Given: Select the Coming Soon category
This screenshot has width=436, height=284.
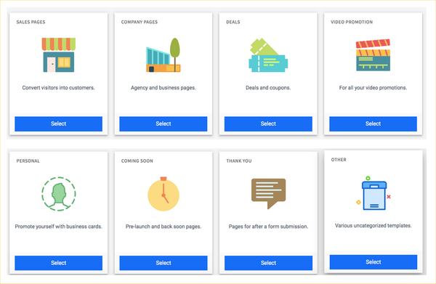Looking at the screenshot, I should [x=163, y=263].
